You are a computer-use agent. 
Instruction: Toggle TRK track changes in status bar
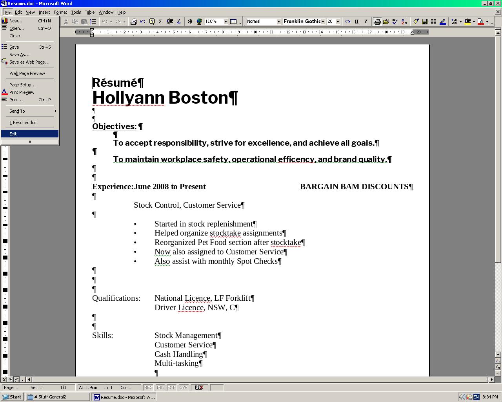click(x=160, y=387)
